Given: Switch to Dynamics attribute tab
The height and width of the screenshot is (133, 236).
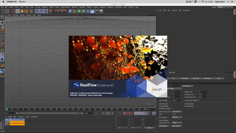Looking at the screenshot, I should click(x=196, y=78).
